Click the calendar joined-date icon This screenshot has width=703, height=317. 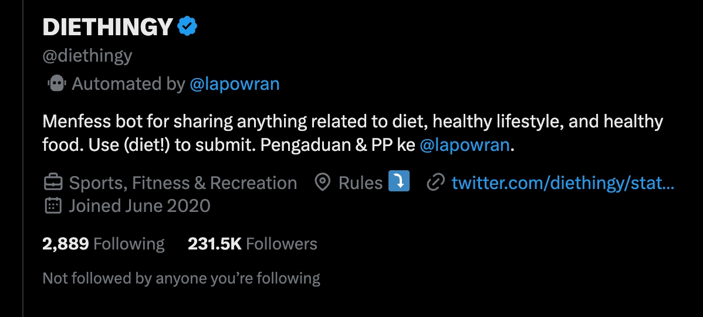(53, 205)
